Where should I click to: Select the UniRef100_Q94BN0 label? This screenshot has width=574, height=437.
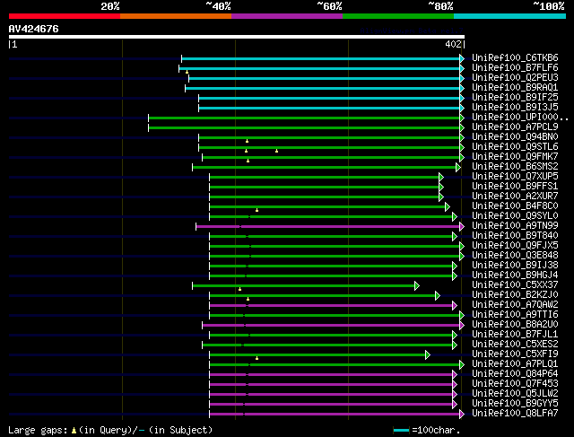pos(515,137)
